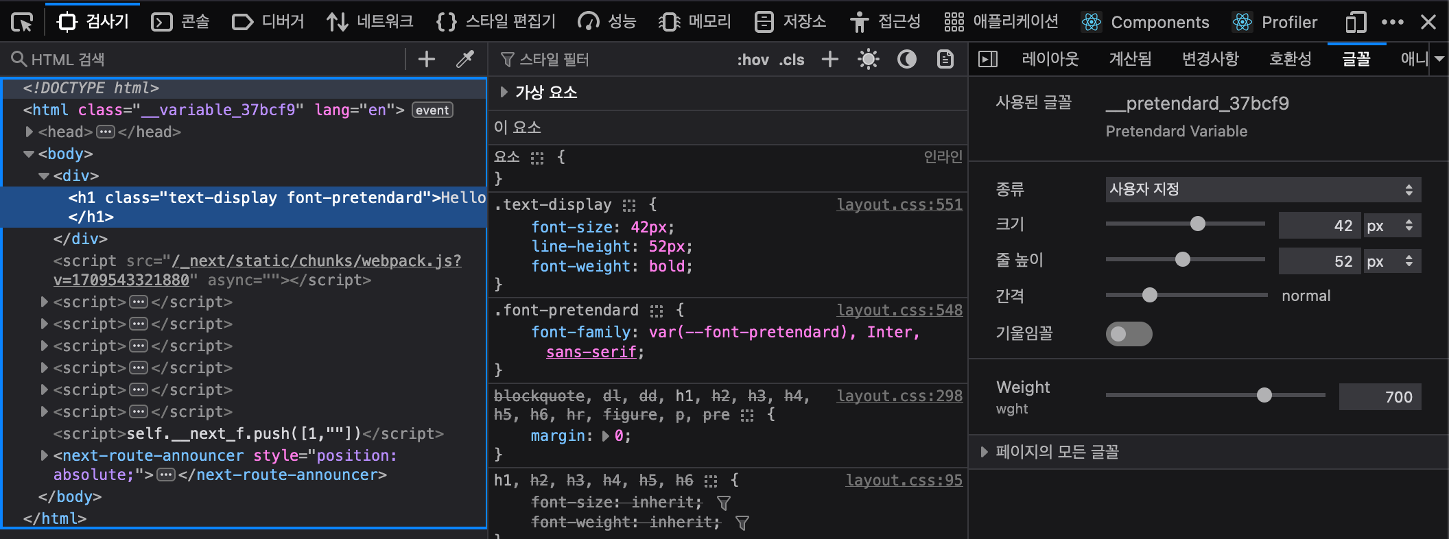Click the create new node plus icon
1449x539 pixels.
click(427, 59)
